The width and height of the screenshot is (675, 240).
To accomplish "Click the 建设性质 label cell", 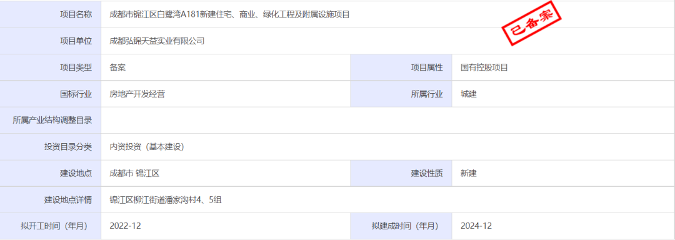I will pyautogui.click(x=401, y=174).
